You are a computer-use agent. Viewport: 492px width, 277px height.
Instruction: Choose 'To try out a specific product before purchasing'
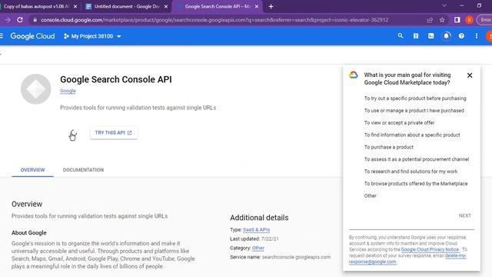point(415,98)
